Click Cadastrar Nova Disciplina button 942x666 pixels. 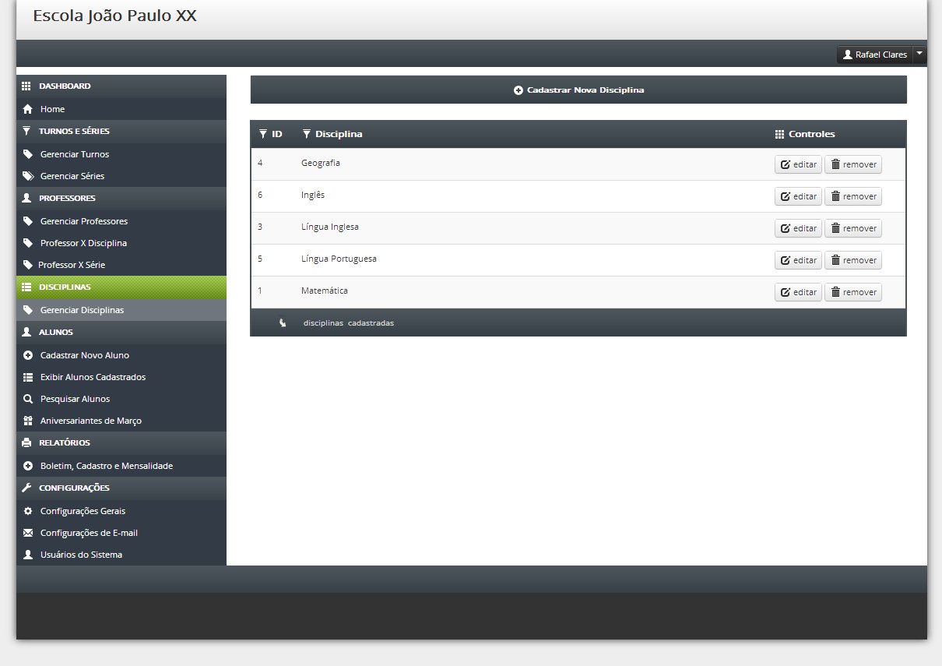coord(578,90)
